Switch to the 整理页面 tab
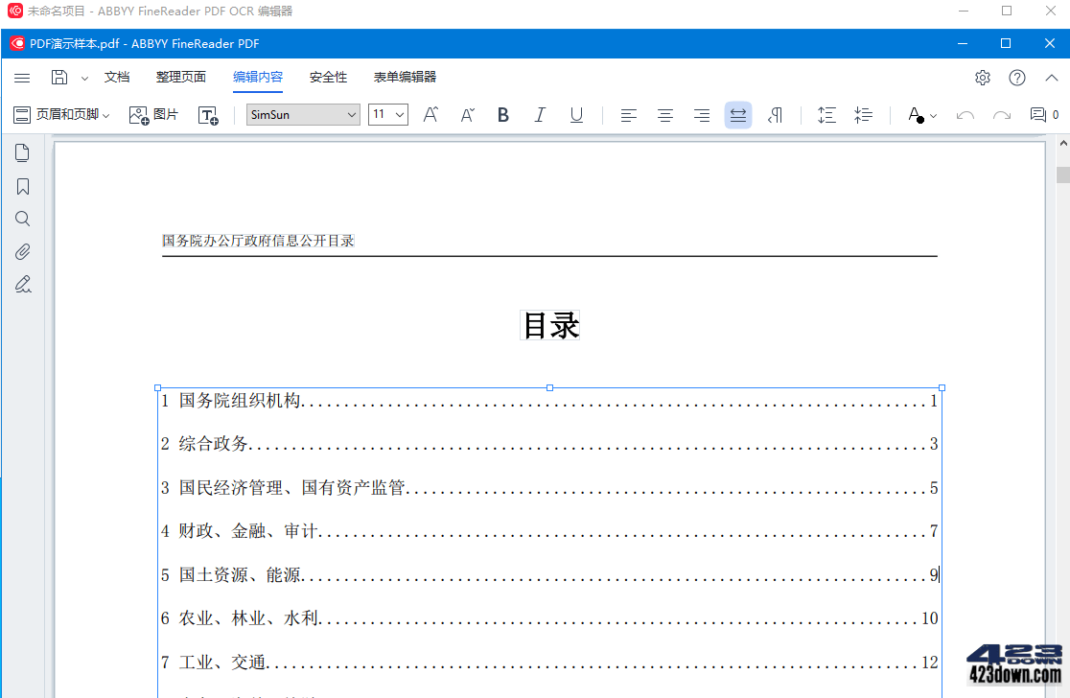Viewport: 1070px width, 698px height. pos(180,77)
